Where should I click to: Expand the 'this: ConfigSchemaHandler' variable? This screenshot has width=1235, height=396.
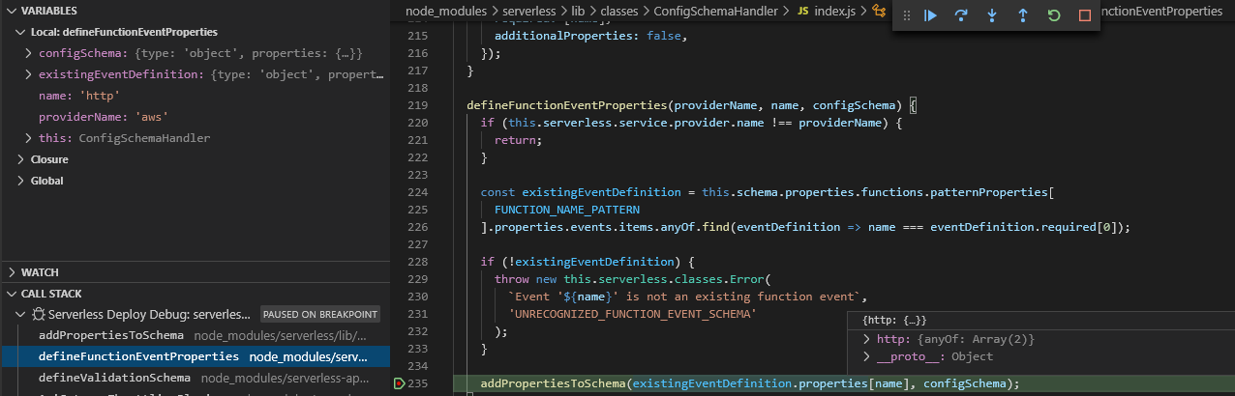point(29,138)
